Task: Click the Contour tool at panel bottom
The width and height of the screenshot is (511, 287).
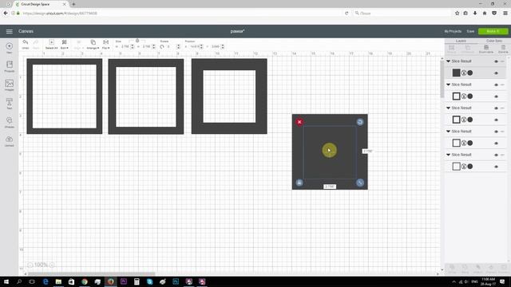Action: (x=504, y=269)
